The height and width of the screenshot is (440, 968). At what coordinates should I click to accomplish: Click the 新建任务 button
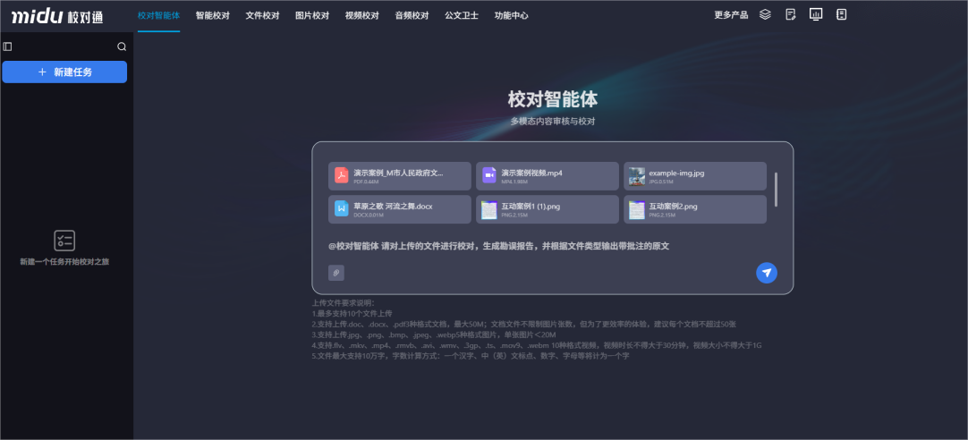tap(64, 72)
